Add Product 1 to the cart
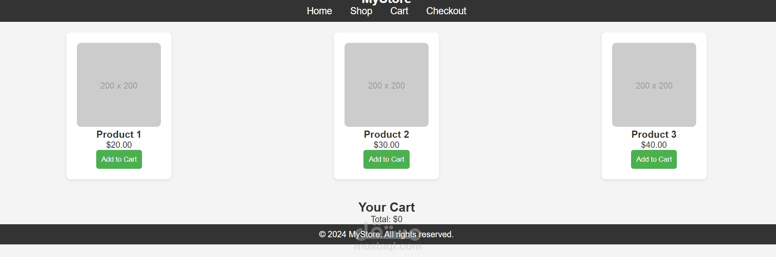The image size is (776, 257). (x=118, y=159)
